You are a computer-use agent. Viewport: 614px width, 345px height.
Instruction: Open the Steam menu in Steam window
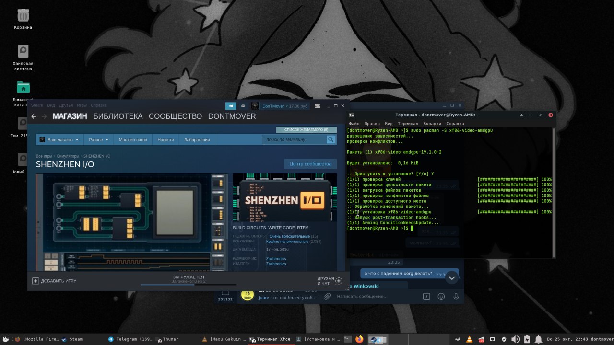point(37,105)
